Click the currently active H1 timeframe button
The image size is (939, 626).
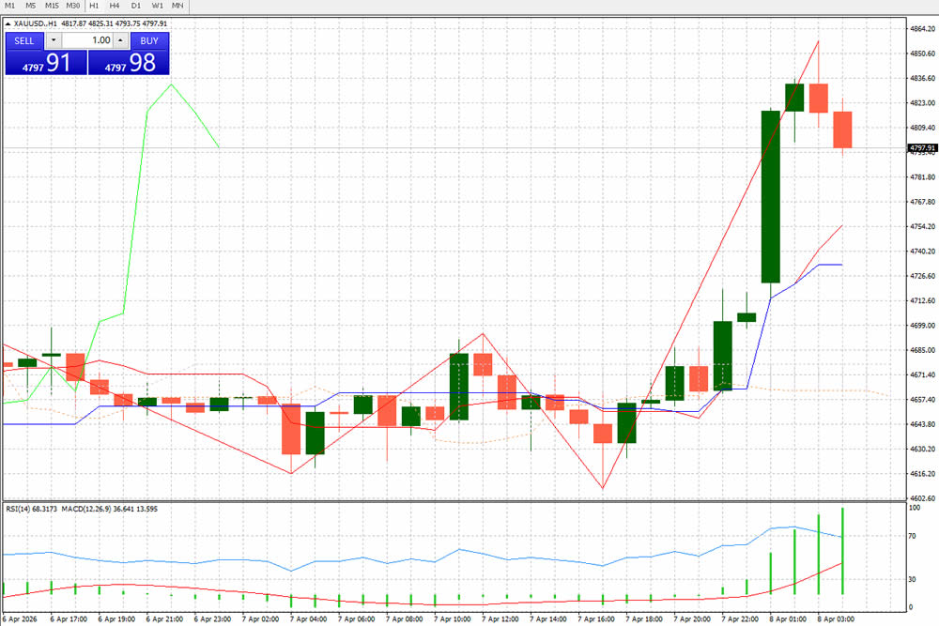click(94, 6)
